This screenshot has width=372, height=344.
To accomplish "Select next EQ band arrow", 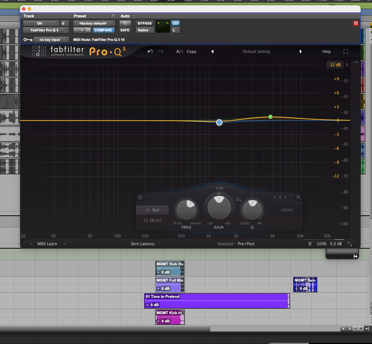I will click(x=285, y=197).
